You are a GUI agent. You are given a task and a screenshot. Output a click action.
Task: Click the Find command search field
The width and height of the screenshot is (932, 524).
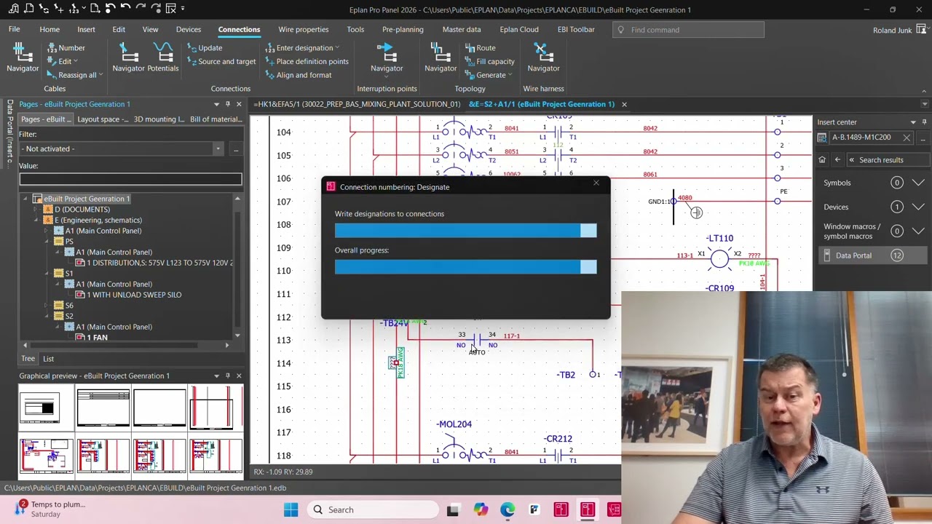688,30
